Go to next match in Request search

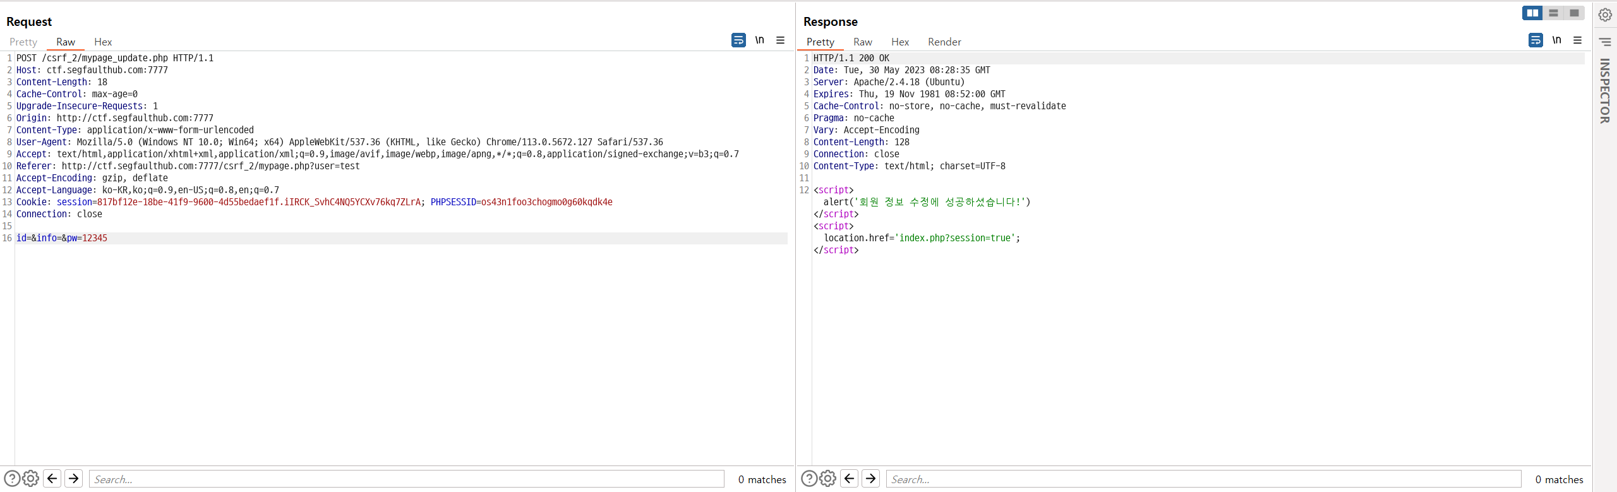(x=74, y=479)
